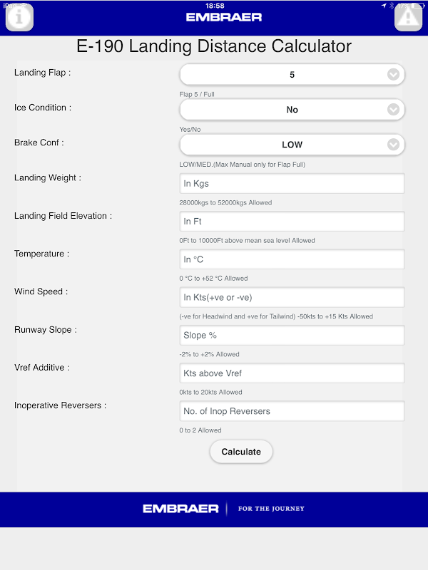Open the Landing Flap dropdown
Image resolution: width=428 pixels, height=570 pixels.
click(x=292, y=75)
